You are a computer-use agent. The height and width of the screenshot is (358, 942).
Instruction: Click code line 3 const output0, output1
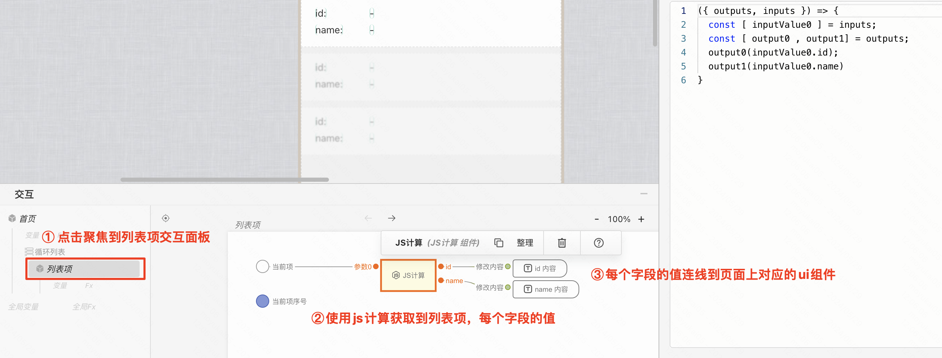coord(808,39)
